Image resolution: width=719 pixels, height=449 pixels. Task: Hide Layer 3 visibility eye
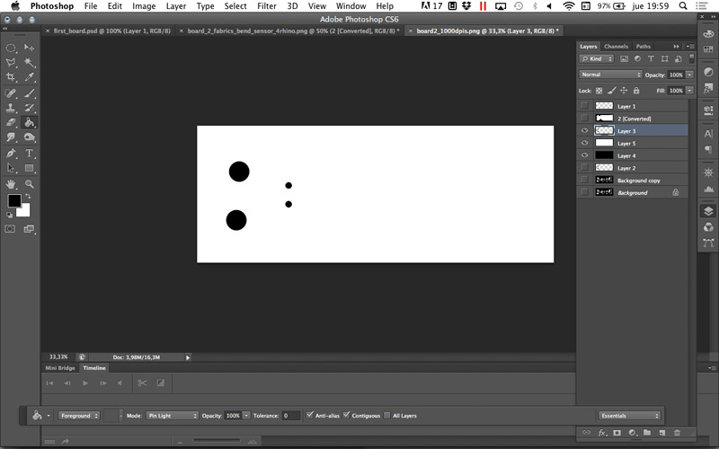tap(585, 130)
